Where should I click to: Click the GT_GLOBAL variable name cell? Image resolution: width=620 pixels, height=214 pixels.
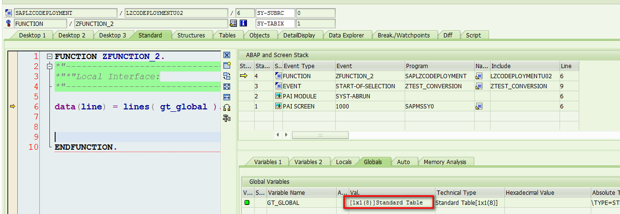(x=301, y=202)
